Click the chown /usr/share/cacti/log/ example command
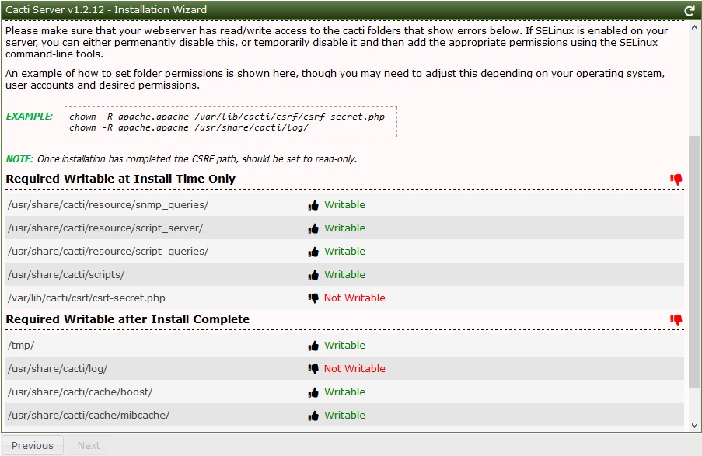702x456 pixels. click(189, 128)
